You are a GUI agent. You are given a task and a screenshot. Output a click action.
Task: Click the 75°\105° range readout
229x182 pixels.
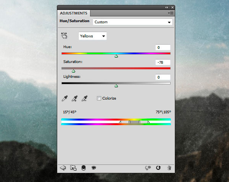point(163,112)
